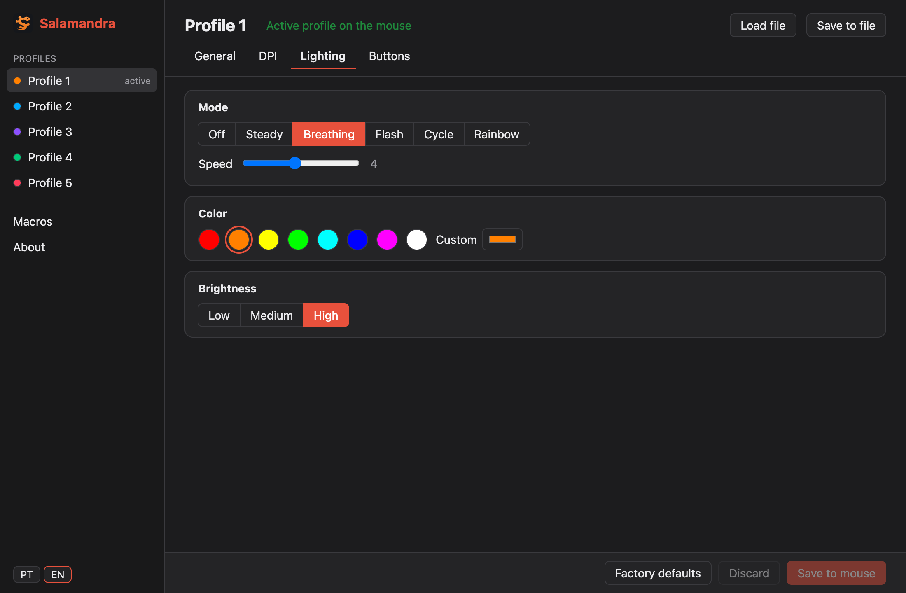906x593 pixels.
Task: Select Breathing lighting mode
Action: 329,134
